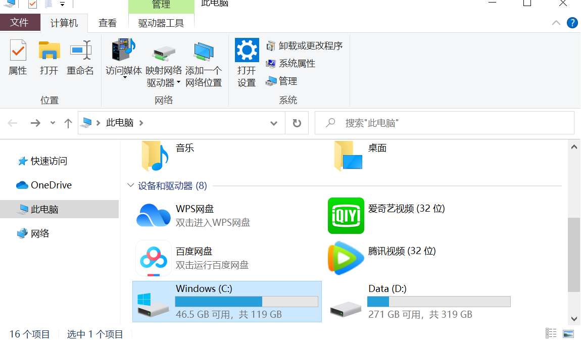Collapse the ribbon with the chevron arrow
Image resolution: width=581 pixels, height=343 pixels.
pos(556,23)
